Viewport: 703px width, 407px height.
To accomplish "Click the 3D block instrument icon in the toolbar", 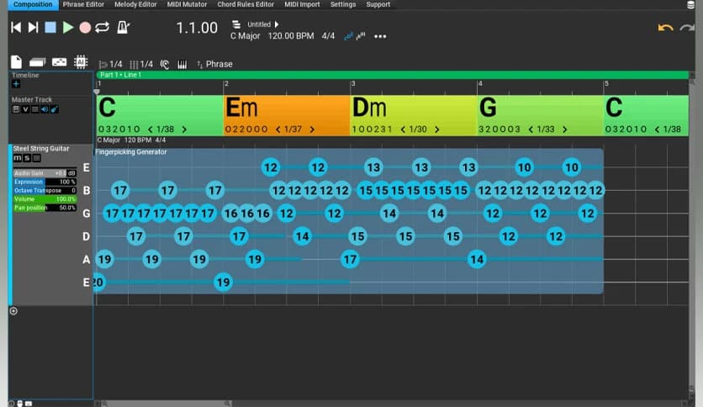I will pos(37,62).
